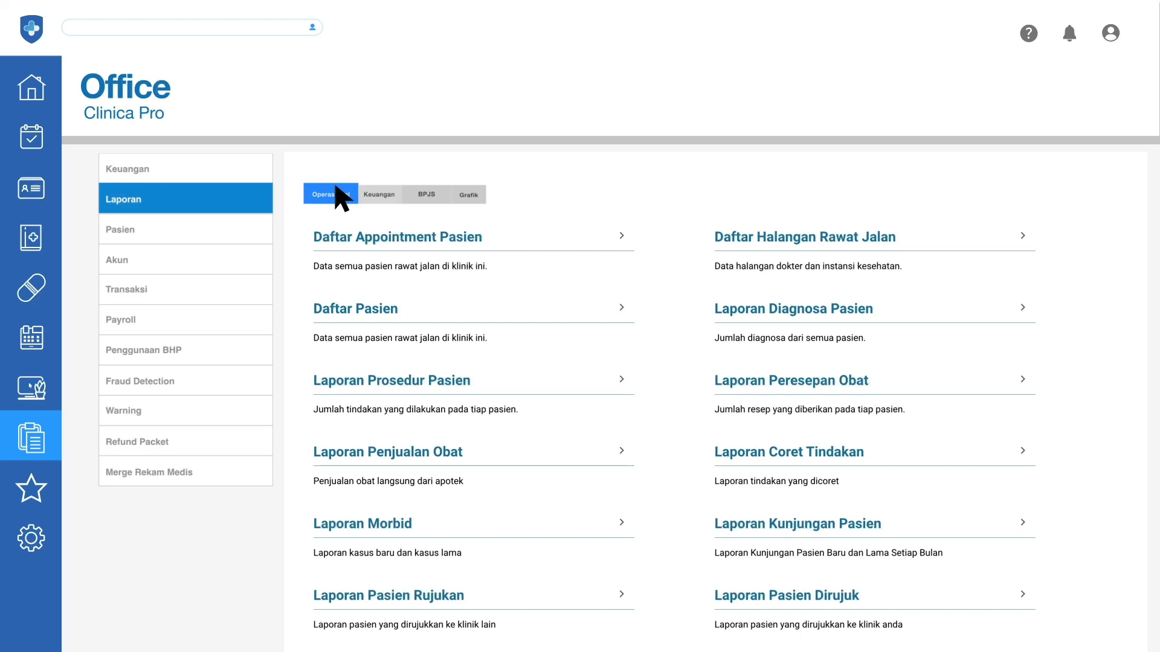The image size is (1160, 652).
Task: Select the Grafik tab
Action: [468, 194]
